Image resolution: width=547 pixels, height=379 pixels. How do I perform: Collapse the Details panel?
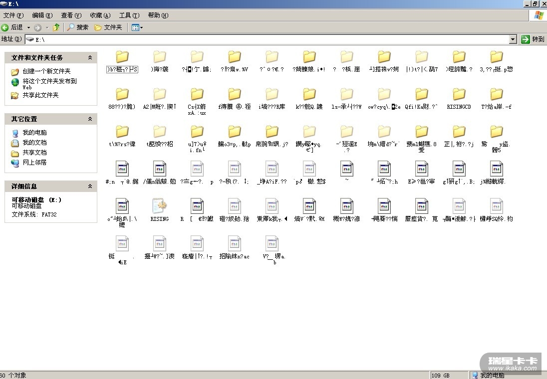click(x=90, y=187)
